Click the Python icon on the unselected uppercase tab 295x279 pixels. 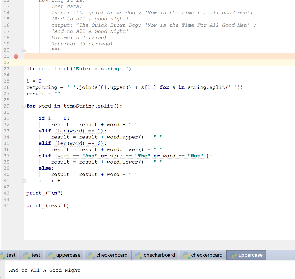(x=51, y=255)
